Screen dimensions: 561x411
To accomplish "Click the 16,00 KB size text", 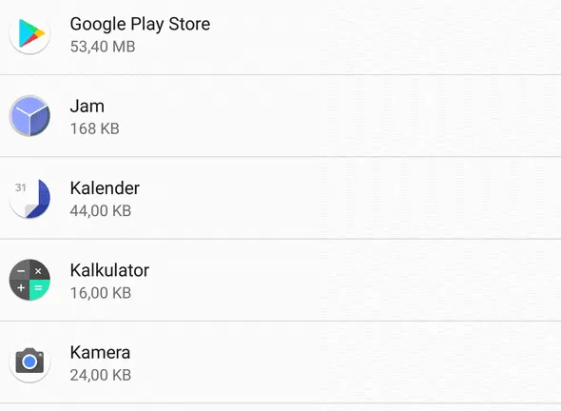I will click(x=101, y=293).
